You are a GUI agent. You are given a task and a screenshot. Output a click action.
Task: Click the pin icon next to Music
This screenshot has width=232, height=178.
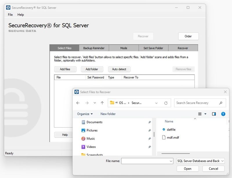tap(149, 139)
